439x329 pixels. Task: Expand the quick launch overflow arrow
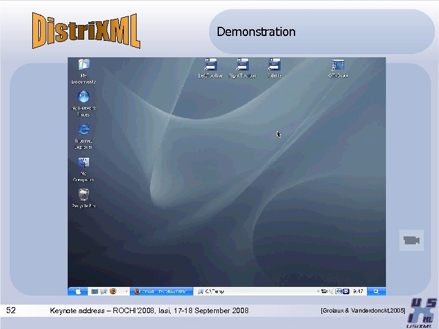coord(127,291)
